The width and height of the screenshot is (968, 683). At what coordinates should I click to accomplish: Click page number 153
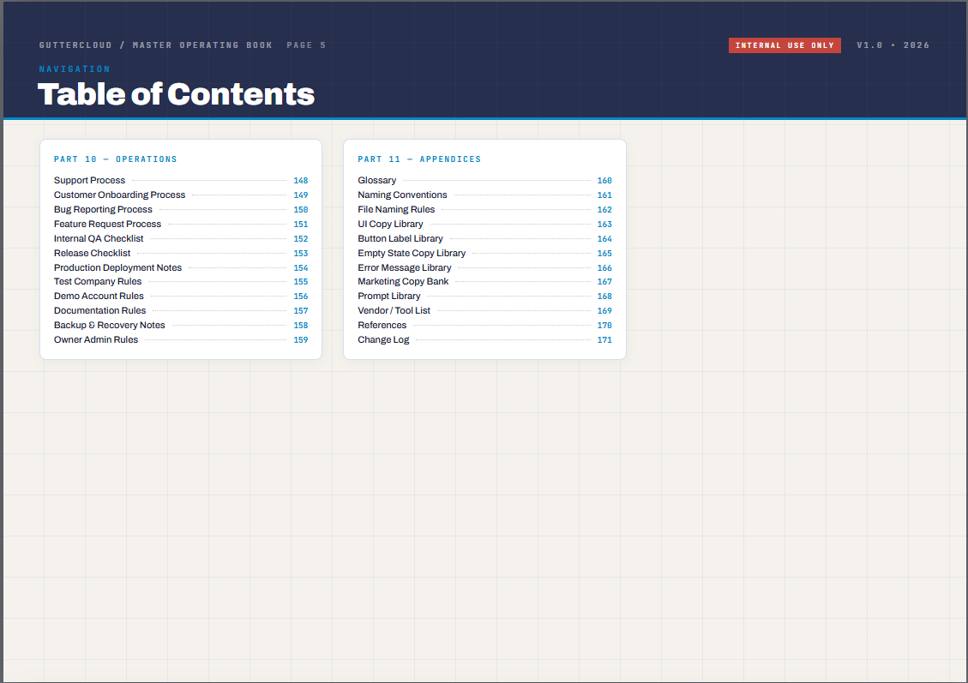click(301, 254)
